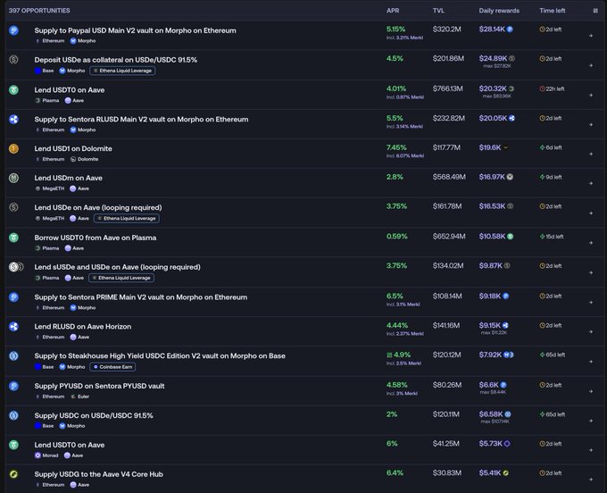Open arrow for Deposit USDe as collateral row

pos(591,65)
